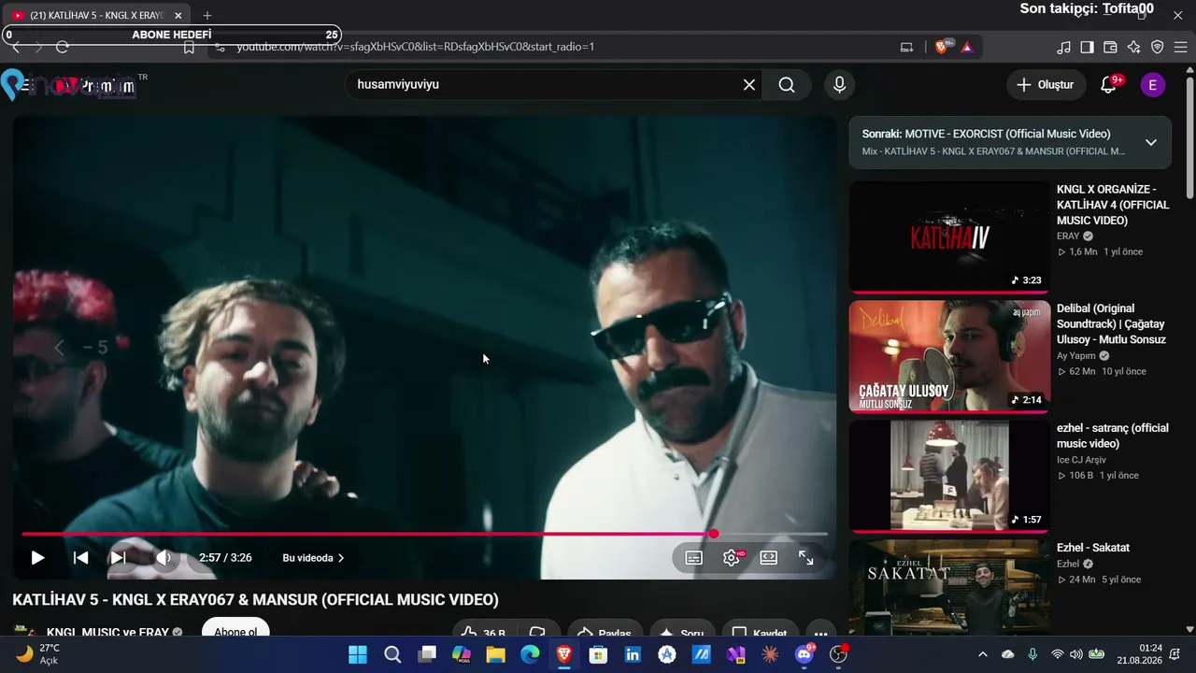
Task: Show hidden system tray icons
Action: pyautogui.click(x=982, y=654)
